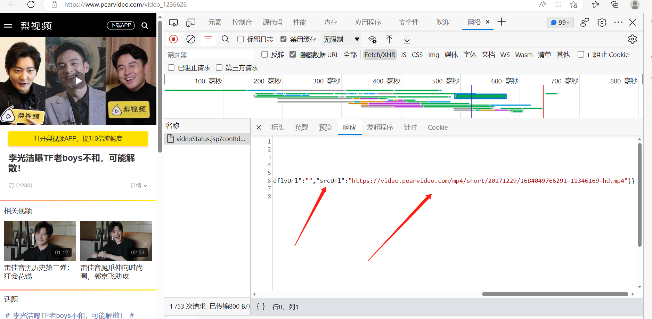Viewport: 652px width, 319px height.
Task: Open the related video lasting 01:12
Action: point(40,241)
